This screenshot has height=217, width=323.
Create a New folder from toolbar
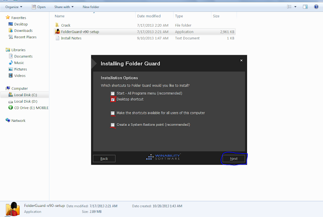coord(91,7)
